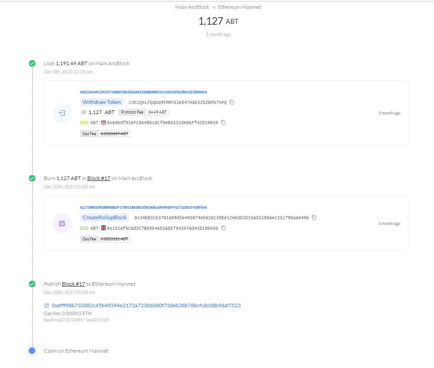Click the GasPrice(27.00 GWEI) * Gas(215385) text
This screenshot has height=368, width=434.
76,320
